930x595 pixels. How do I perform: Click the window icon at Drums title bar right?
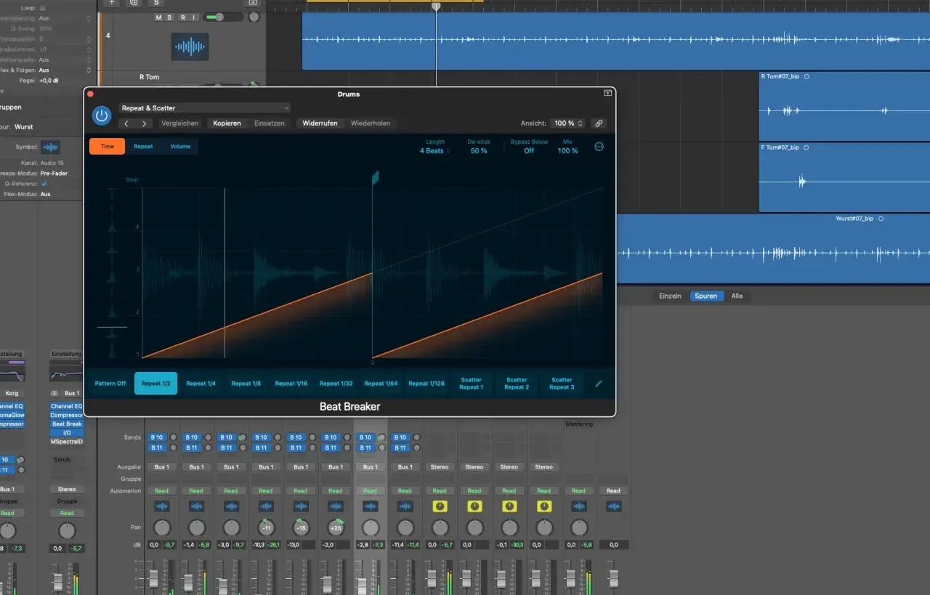(607, 94)
